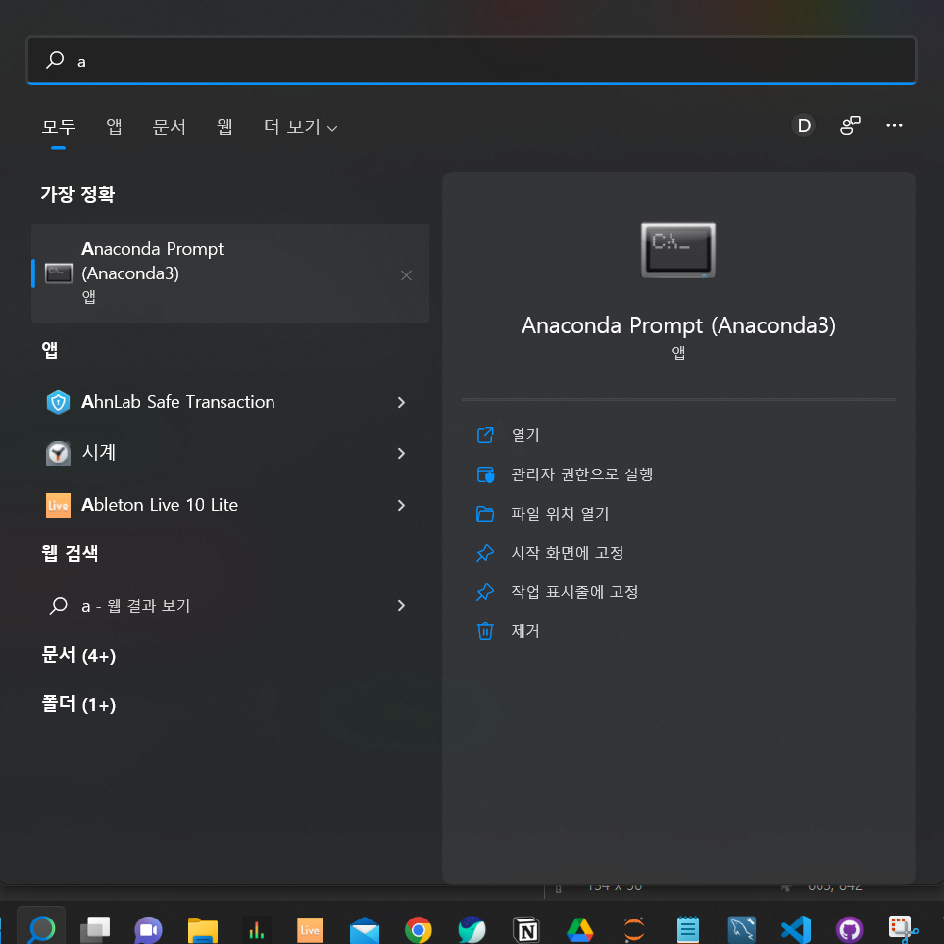Open MySQL Workbench from the taskbar

point(742,930)
